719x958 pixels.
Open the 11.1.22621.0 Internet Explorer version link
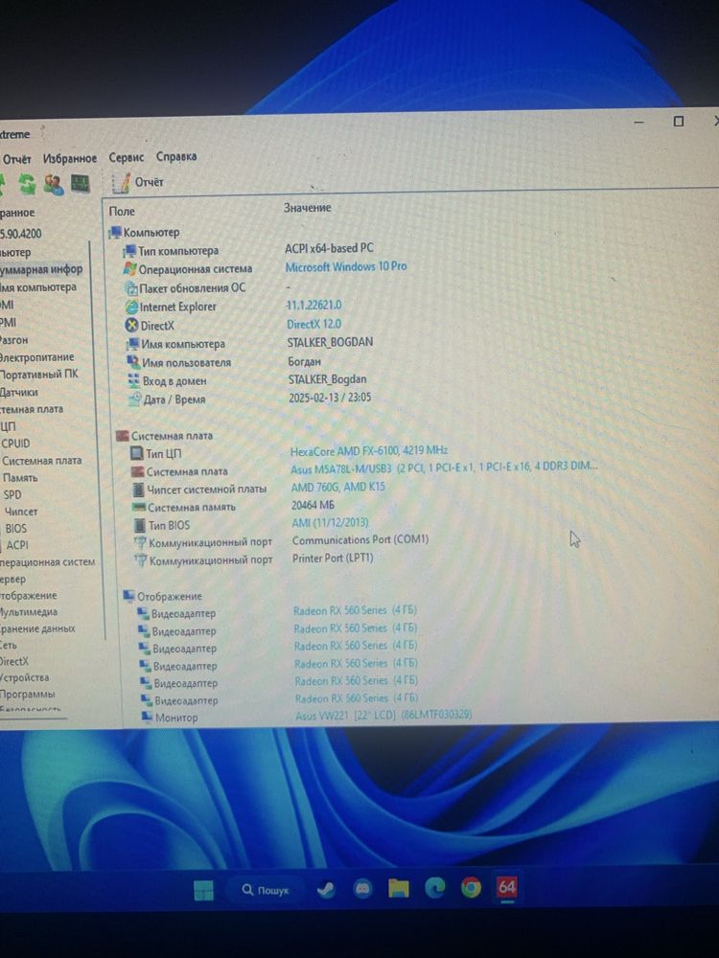pyautogui.click(x=314, y=305)
